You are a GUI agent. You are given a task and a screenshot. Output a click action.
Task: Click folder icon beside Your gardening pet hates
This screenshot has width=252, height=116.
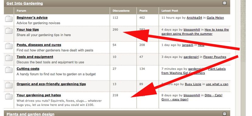pyautogui.click(x=9, y=96)
